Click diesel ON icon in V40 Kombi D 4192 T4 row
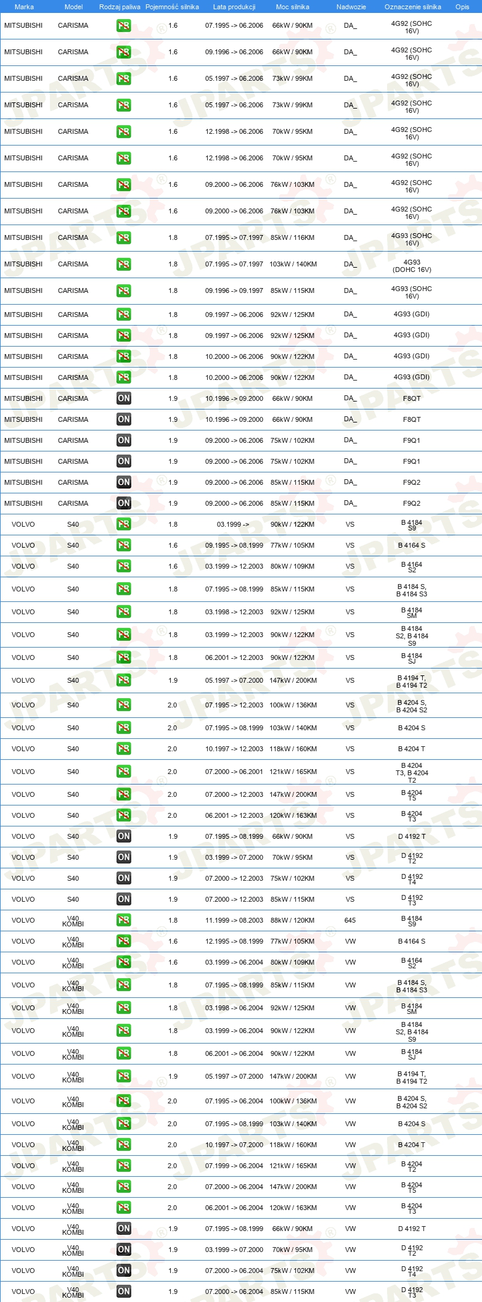The width and height of the screenshot is (482, 1302). click(x=123, y=1271)
